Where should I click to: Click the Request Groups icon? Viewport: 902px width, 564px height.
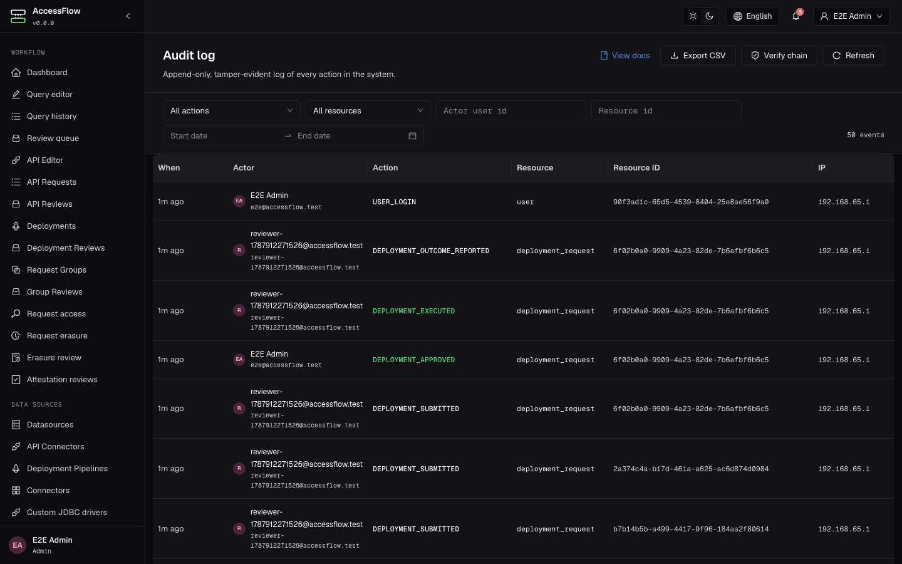click(16, 270)
